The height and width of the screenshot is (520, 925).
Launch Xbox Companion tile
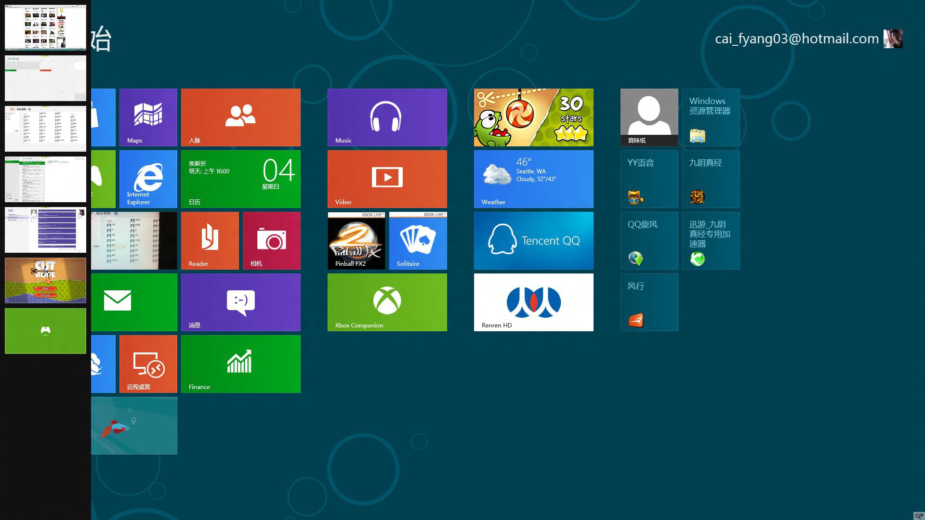(387, 302)
